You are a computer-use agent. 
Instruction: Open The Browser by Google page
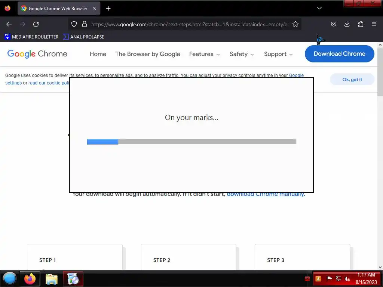tap(147, 54)
